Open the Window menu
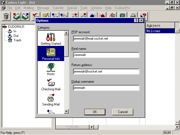 [96, 8]
